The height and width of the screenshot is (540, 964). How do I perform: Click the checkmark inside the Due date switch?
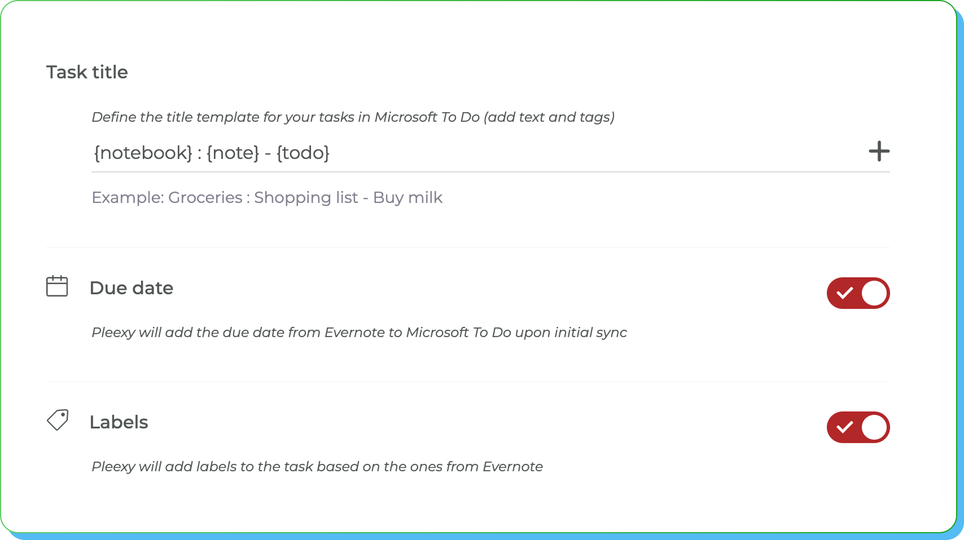click(x=844, y=293)
